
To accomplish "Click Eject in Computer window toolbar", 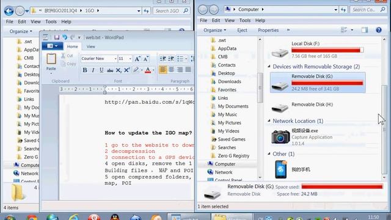I will pos(242,30).
